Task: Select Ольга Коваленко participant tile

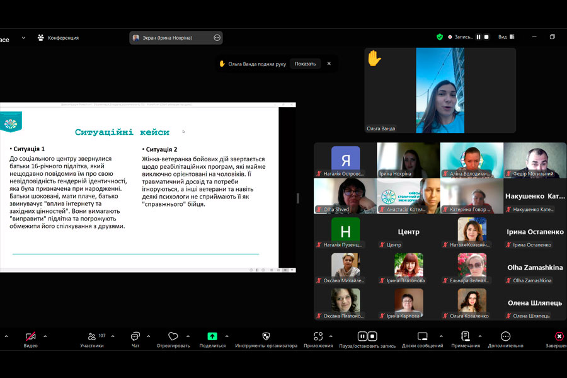Action: coord(472,302)
